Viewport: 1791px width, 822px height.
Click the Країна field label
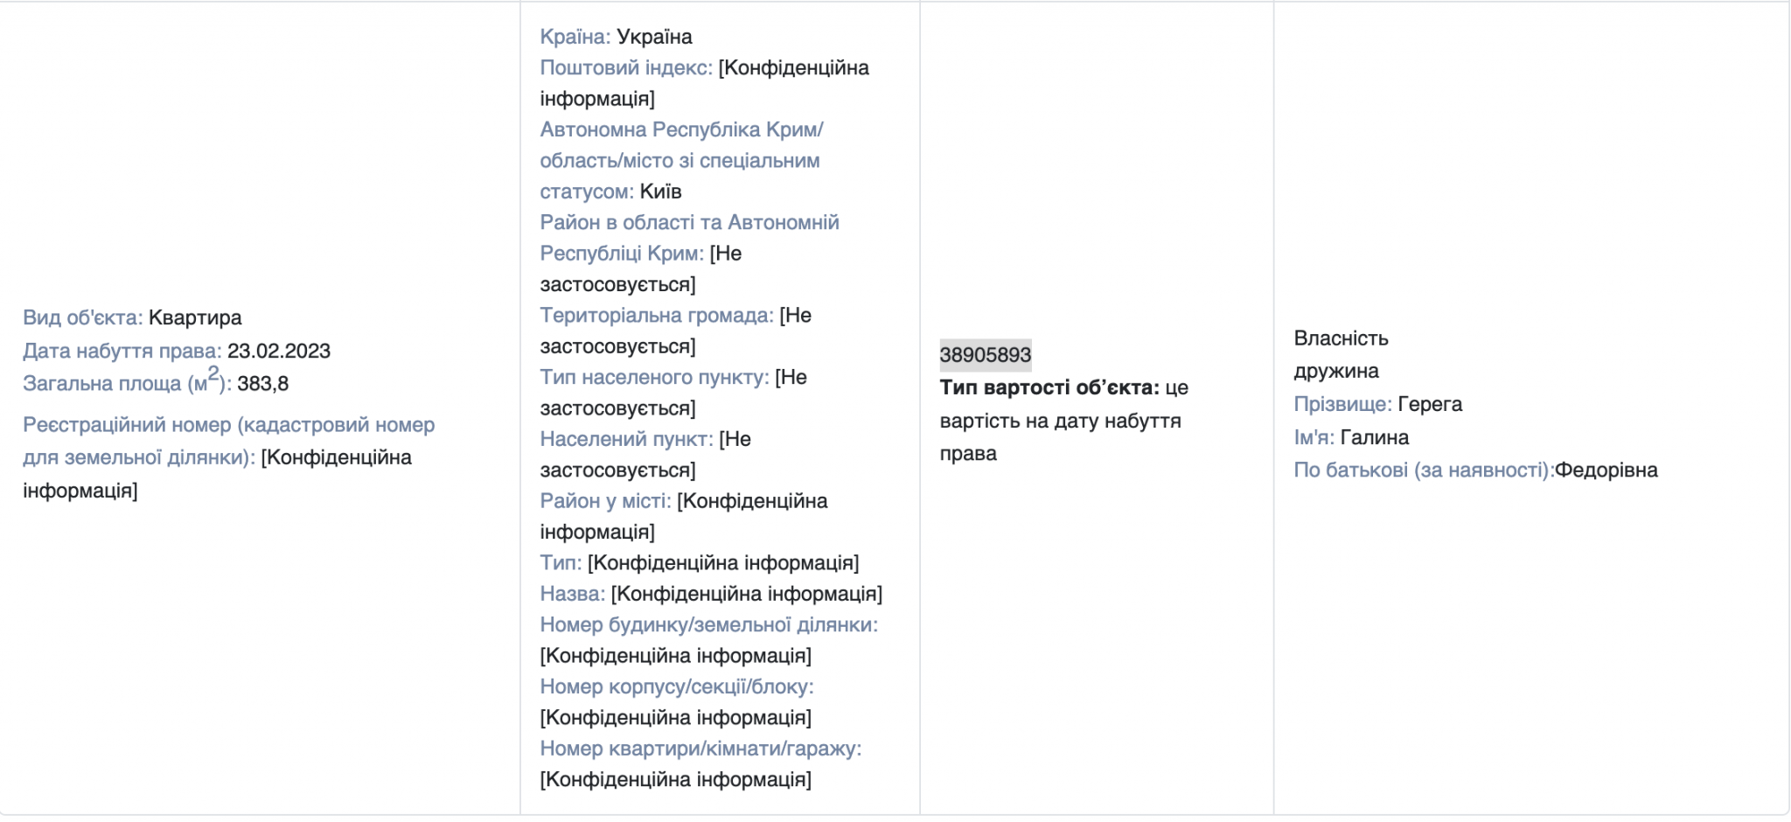point(575,37)
